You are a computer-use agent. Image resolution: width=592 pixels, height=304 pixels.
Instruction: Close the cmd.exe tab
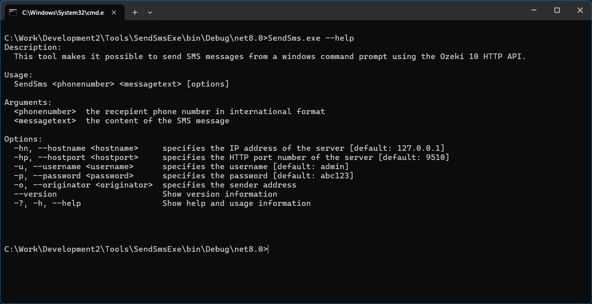(x=114, y=12)
